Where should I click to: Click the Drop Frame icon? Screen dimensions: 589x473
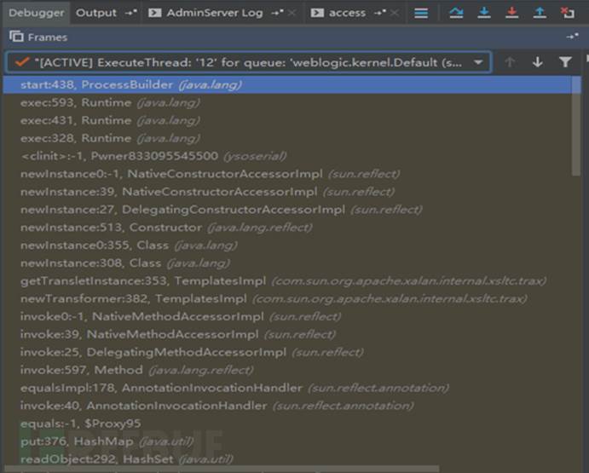tap(567, 13)
